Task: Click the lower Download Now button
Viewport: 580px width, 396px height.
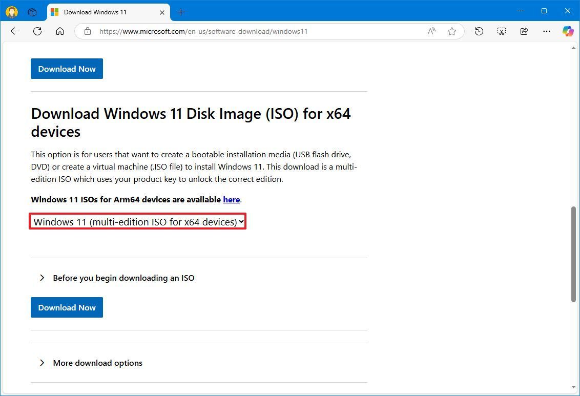Action: [x=67, y=307]
